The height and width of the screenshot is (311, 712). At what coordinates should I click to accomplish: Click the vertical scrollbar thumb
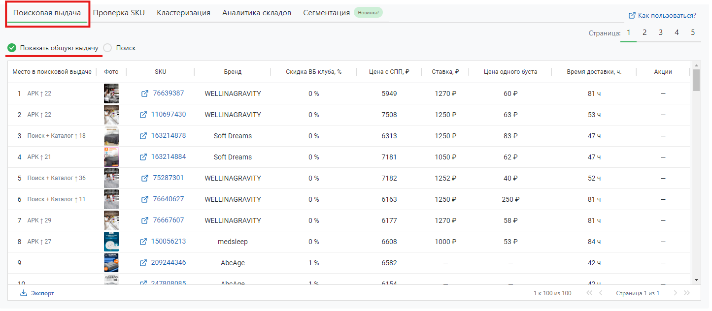(696, 81)
